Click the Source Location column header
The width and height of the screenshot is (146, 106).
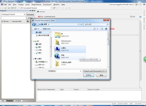(114, 89)
